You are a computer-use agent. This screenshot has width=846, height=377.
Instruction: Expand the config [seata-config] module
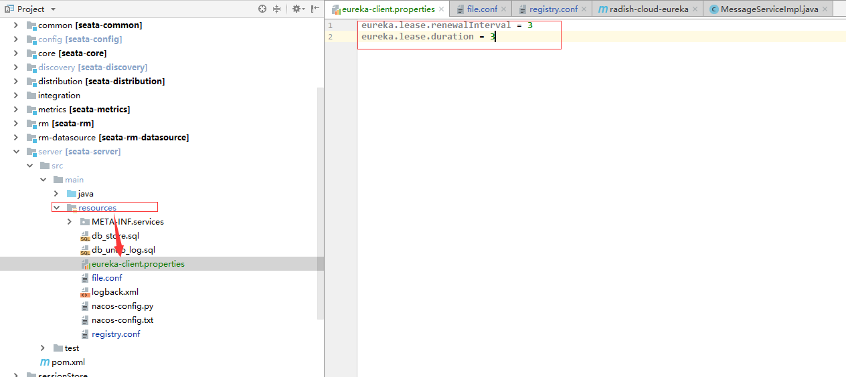16,39
